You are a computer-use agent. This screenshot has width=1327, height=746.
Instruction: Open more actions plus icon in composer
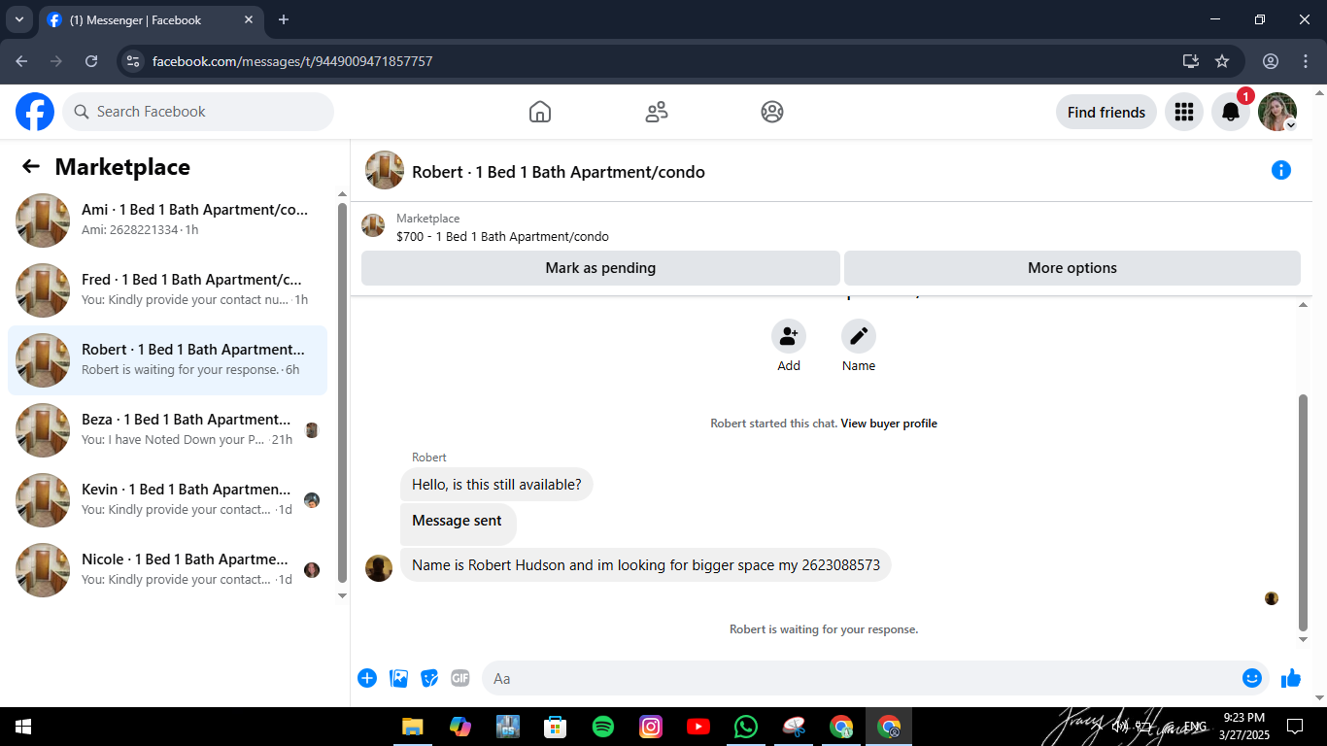click(x=367, y=678)
